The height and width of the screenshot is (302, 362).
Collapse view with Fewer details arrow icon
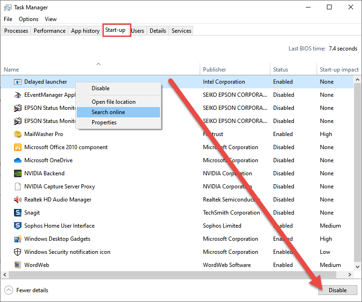(x=8, y=290)
